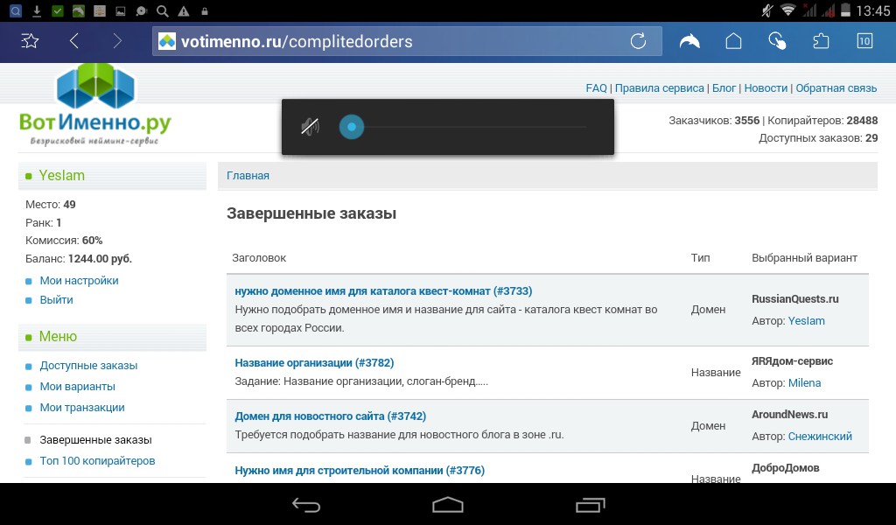Open order #3733 квест-комнат domain title
This screenshot has width=896, height=525.
[x=383, y=290]
